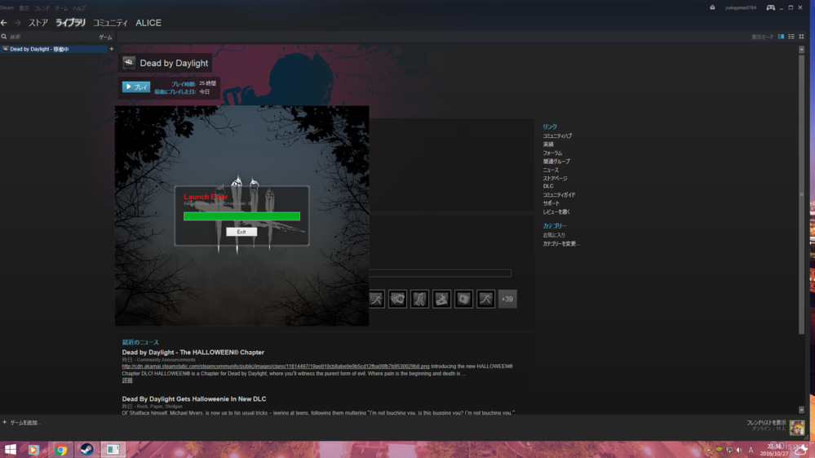The image size is (815, 458).
Task: Switch to detail view mode icon
Action: click(781, 37)
